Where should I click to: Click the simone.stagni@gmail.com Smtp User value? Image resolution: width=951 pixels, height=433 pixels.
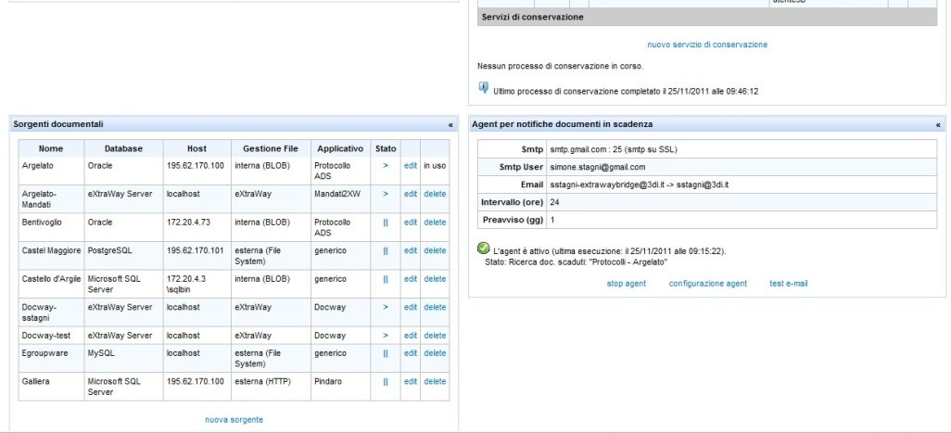click(598, 167)
